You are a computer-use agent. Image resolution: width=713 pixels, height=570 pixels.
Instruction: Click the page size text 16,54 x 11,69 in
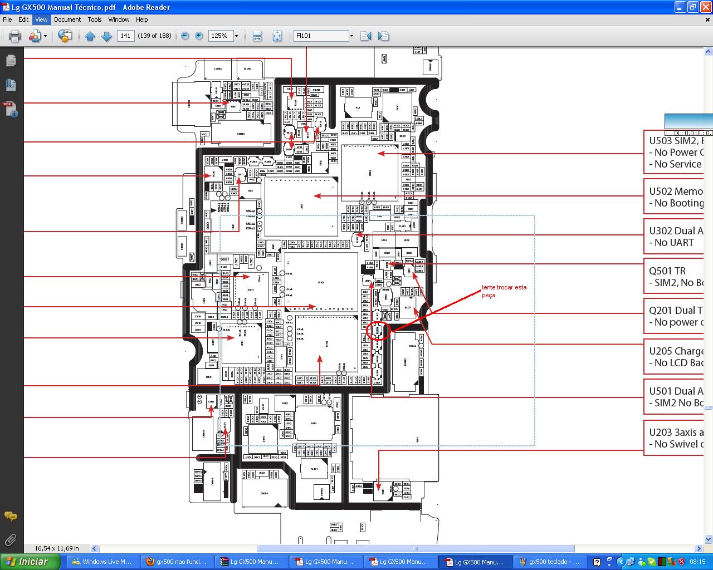pos(57,548)
